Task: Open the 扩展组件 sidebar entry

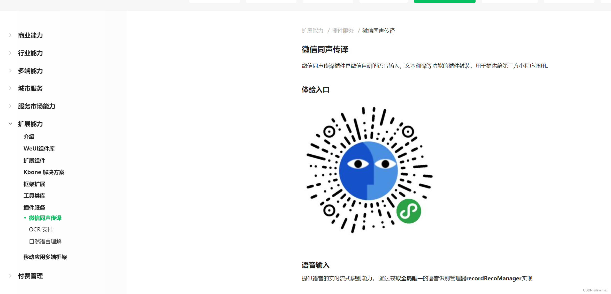Action: (x=34, y=161)
